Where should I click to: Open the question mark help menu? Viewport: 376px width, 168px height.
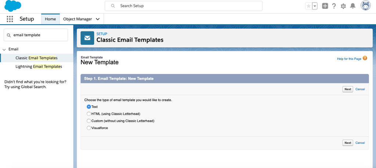334,6
